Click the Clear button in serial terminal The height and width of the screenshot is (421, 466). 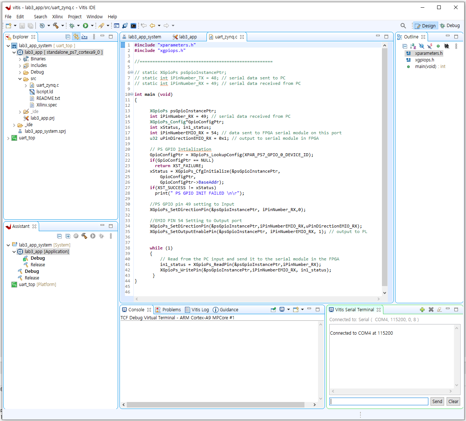(x=453, y=401)
